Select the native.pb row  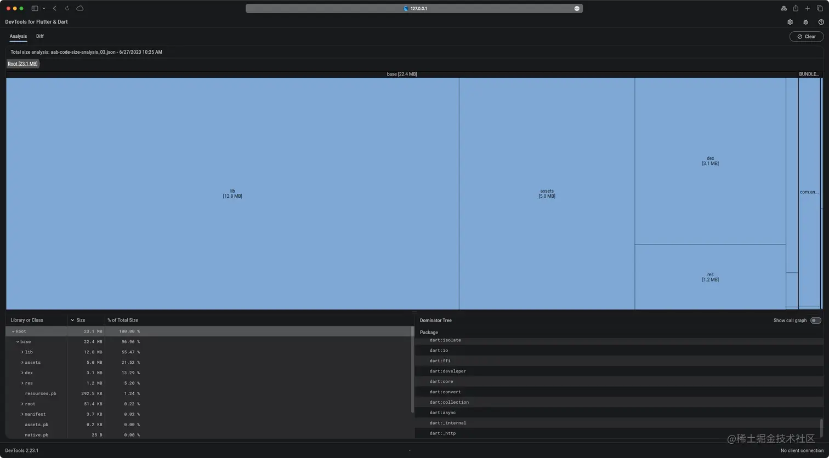coord(209,435)
